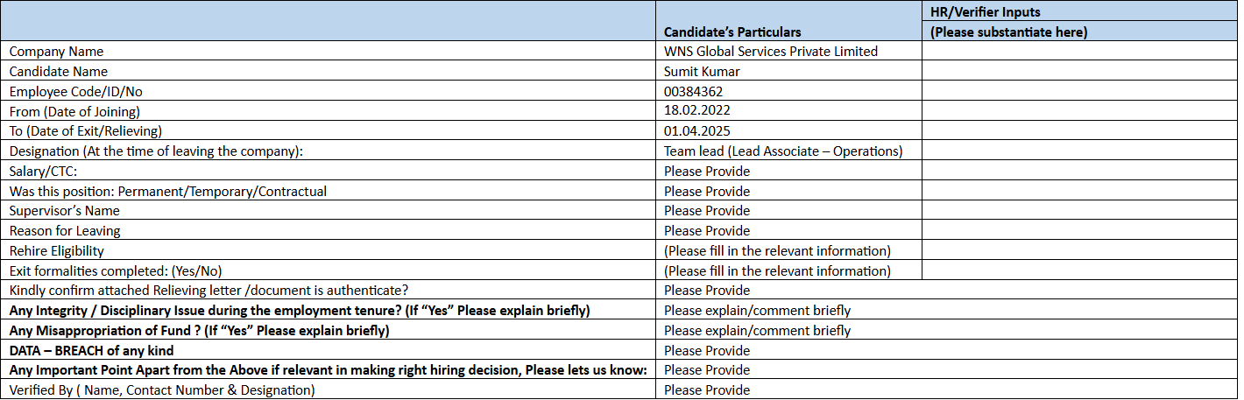Click the Employee Code value 00384362
The image size is (1244, 400).
tap(693, 92)
